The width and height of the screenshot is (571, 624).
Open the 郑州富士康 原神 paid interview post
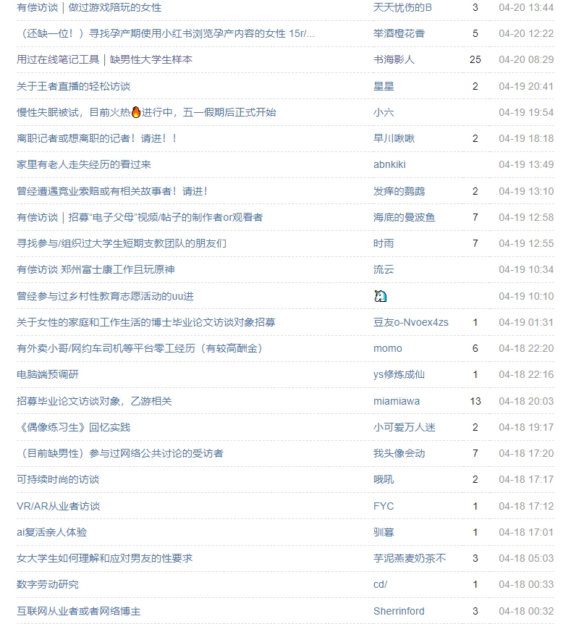click(x=96, y=269)
